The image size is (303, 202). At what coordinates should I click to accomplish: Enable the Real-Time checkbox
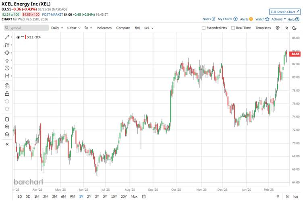[233, 28]
